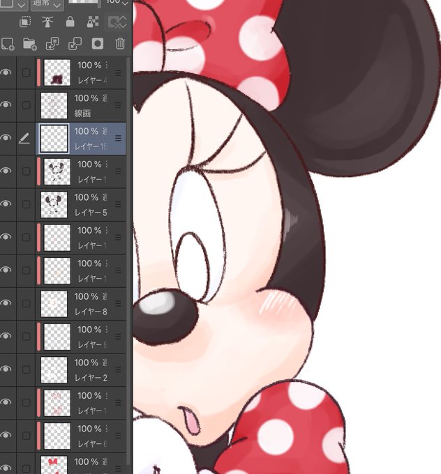Hide the レイヤー9 layer
Viewport: 441px width, 474px height.
coord(6,336)
